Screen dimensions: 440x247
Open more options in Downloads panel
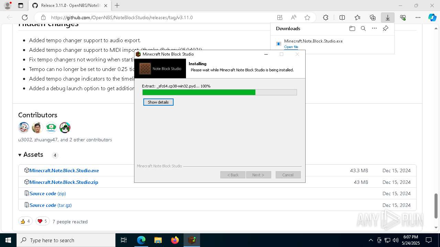pos(374,28)
